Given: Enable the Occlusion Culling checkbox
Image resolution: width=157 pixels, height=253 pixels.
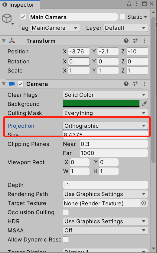Looking at the screenshot, I should pos(66,212).
